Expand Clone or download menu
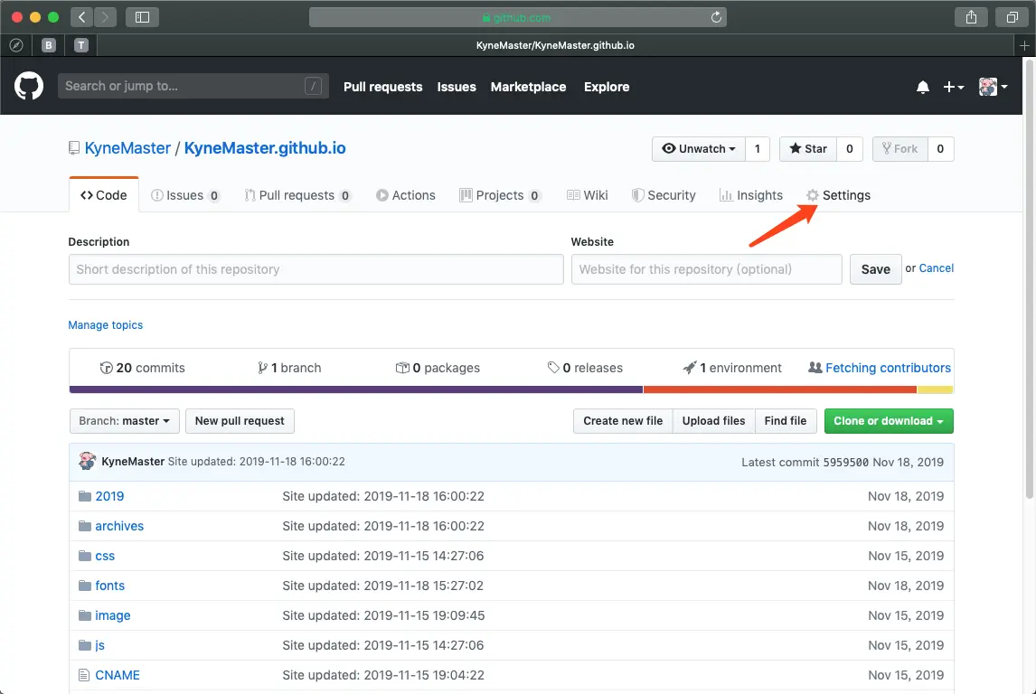The height and width of the screenshot is (694, 1036). 889,420
